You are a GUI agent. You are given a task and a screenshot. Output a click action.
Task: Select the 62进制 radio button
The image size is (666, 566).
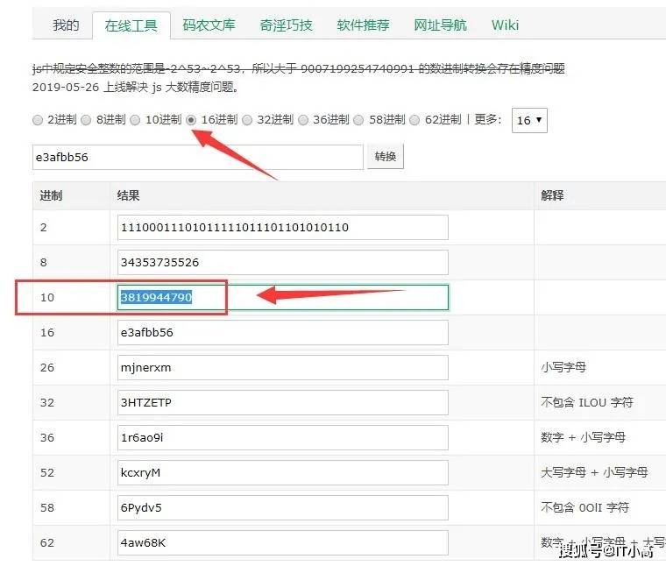(415, 120)
